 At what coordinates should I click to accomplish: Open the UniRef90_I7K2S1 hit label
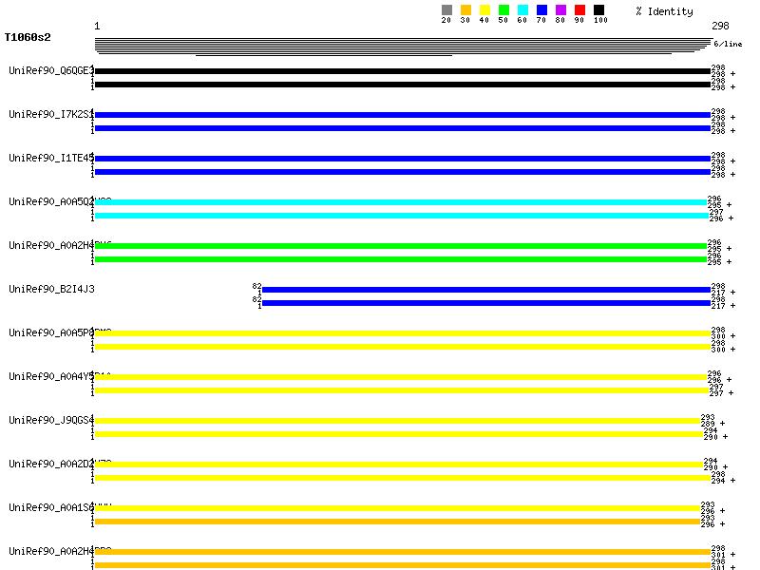(x=51, y=114)
